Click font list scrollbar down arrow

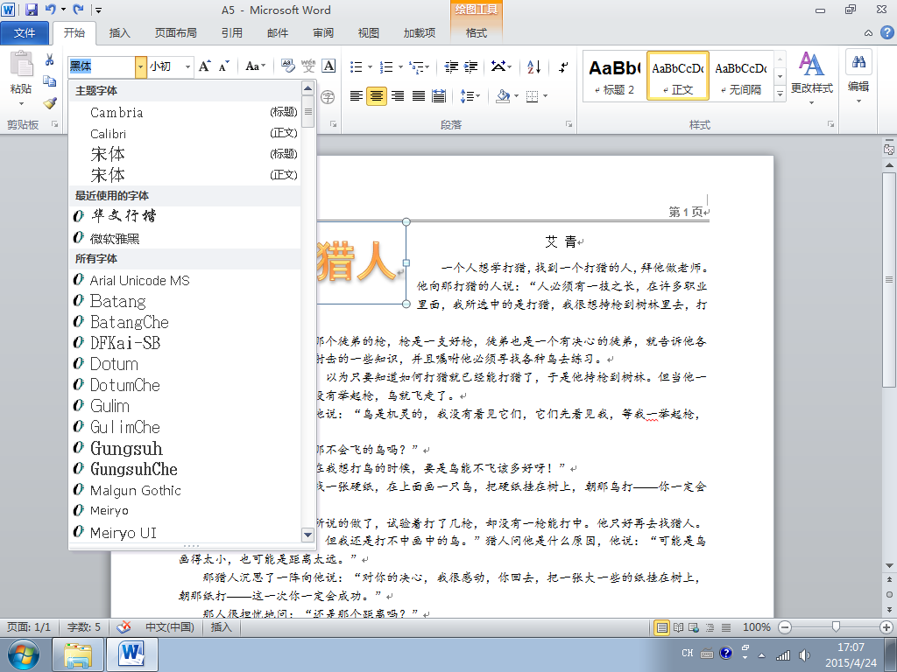[x=307, y=535]
